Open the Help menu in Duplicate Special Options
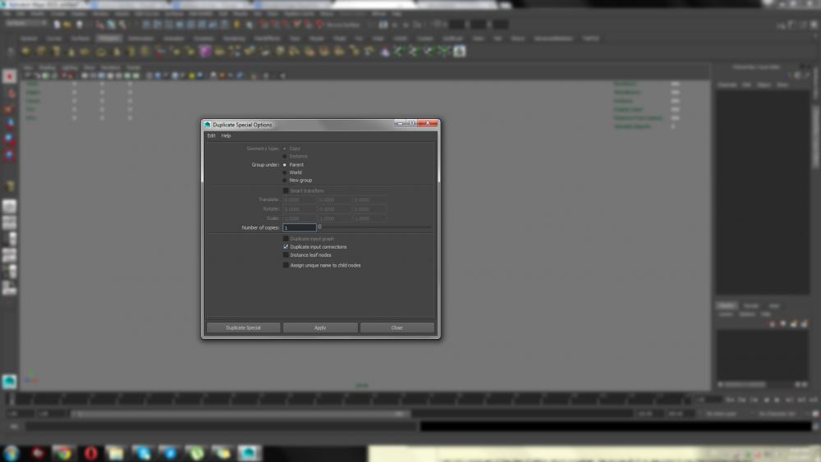 226,135
